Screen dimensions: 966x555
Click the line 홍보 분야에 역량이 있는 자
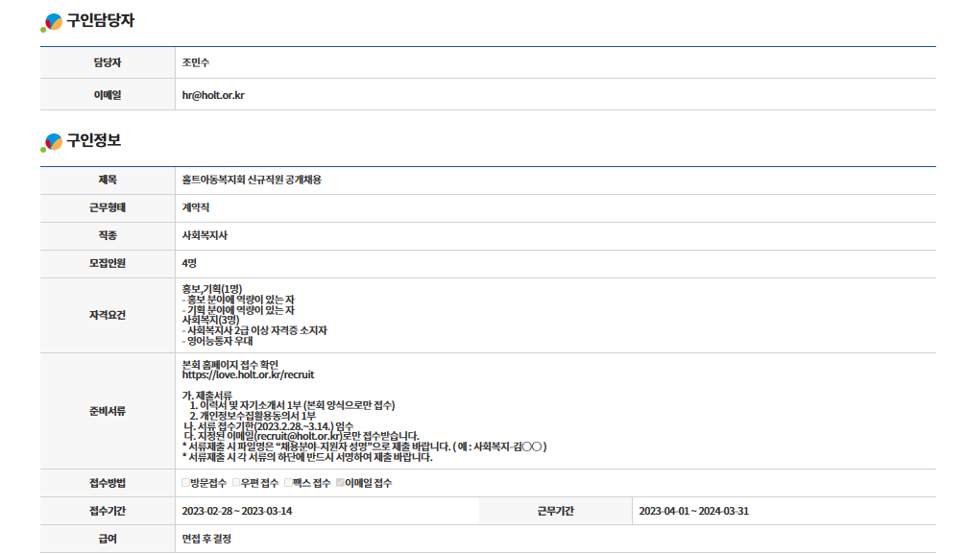(238, 300)
